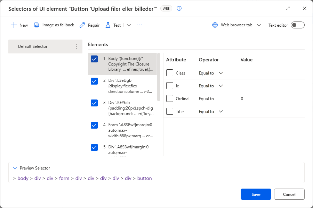
Task: Uncheck element 4 Form checkbox
Action: pos(94,125)
